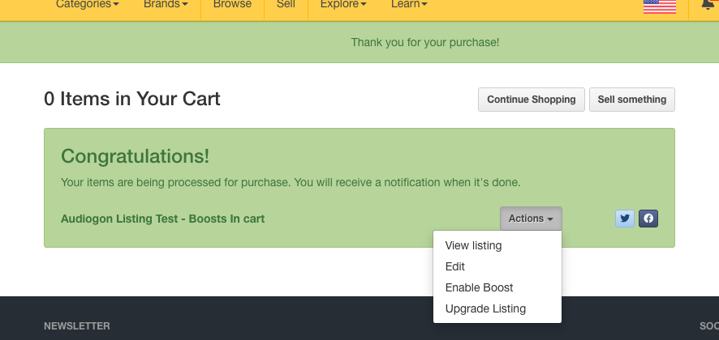Image resolution: width=719 pixels, height=340 pixels.
Task: Share listing on Facebook
Action: (x=648, y=219)
